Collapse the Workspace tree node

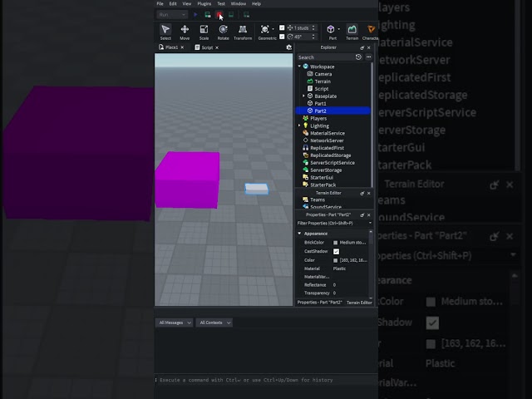point(299,66)
